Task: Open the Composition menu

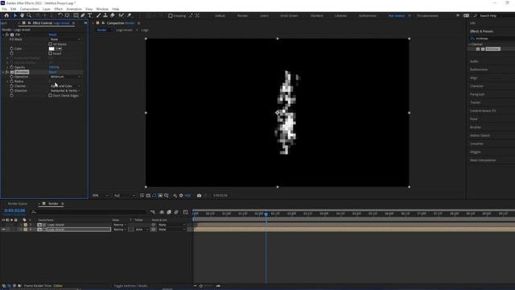Action: pyautogui.click(x=30, y=9)
